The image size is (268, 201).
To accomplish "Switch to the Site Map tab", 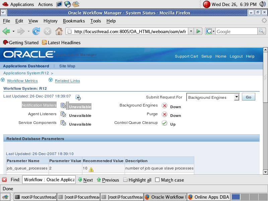I will coord(67,66).
